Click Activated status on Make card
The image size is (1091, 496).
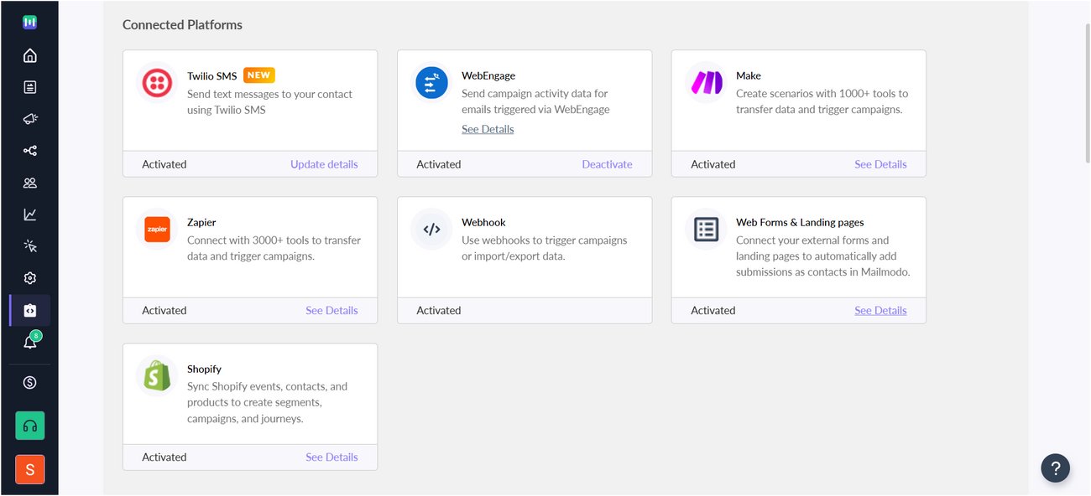click(713, 164)
